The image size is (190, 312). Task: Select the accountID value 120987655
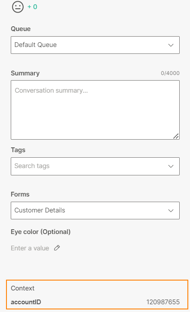[163, 302]
